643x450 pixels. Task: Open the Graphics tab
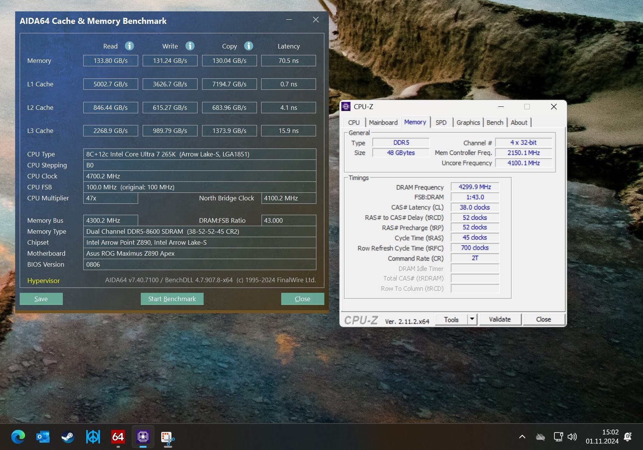[468, 122]
